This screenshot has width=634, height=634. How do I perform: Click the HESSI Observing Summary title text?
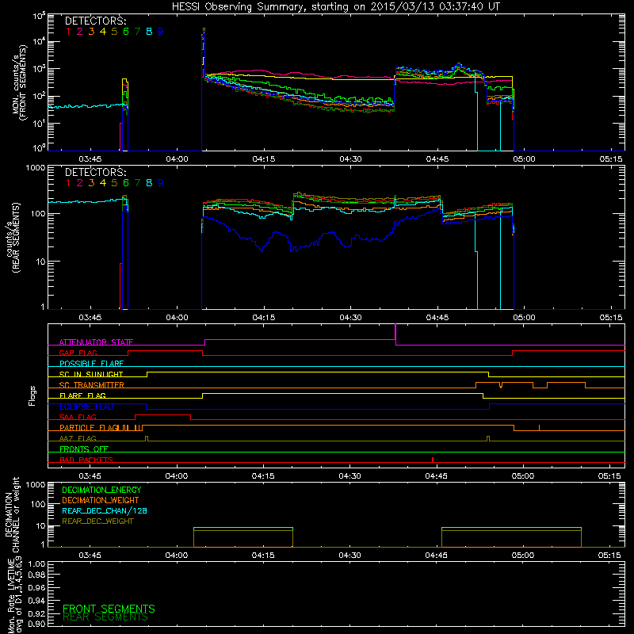click(335, 7)
